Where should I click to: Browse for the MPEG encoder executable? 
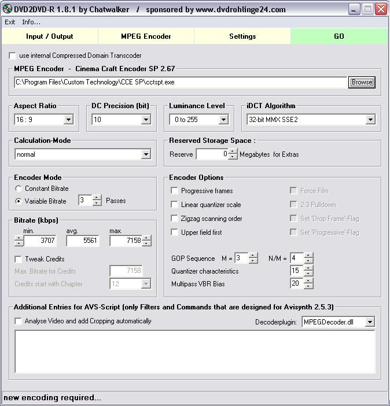pos(362,82)
